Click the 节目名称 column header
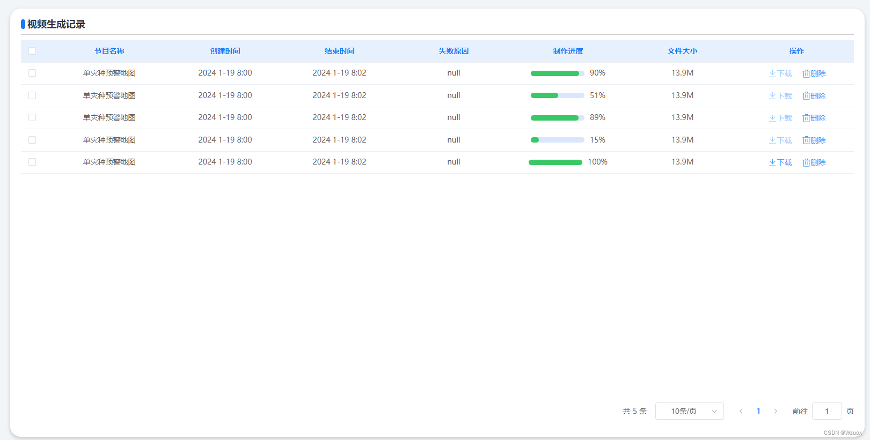 [109, 51]
